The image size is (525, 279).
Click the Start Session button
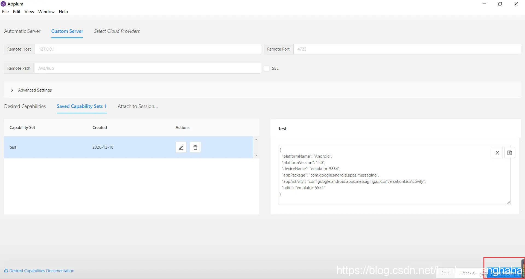coord(504,273)
